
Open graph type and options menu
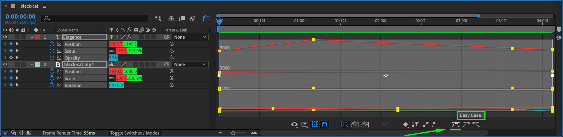[305, 125]
